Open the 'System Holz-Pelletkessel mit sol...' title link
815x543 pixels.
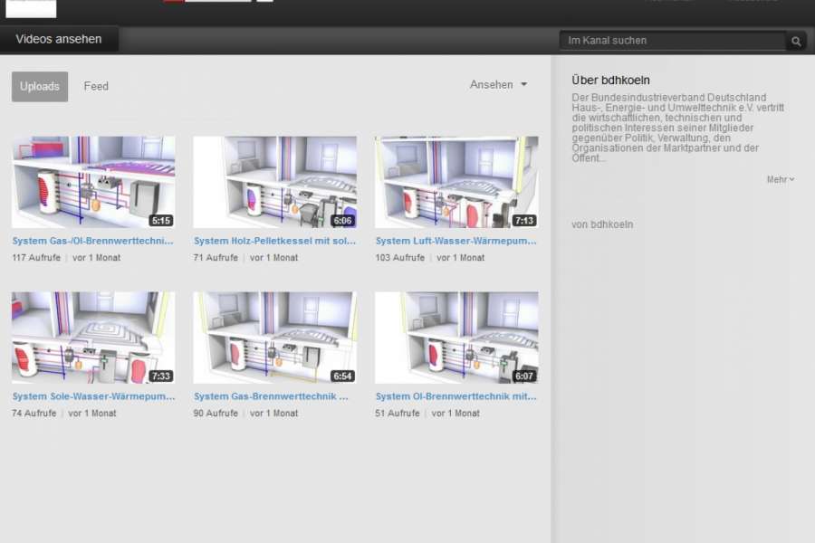tap(274, 241)
